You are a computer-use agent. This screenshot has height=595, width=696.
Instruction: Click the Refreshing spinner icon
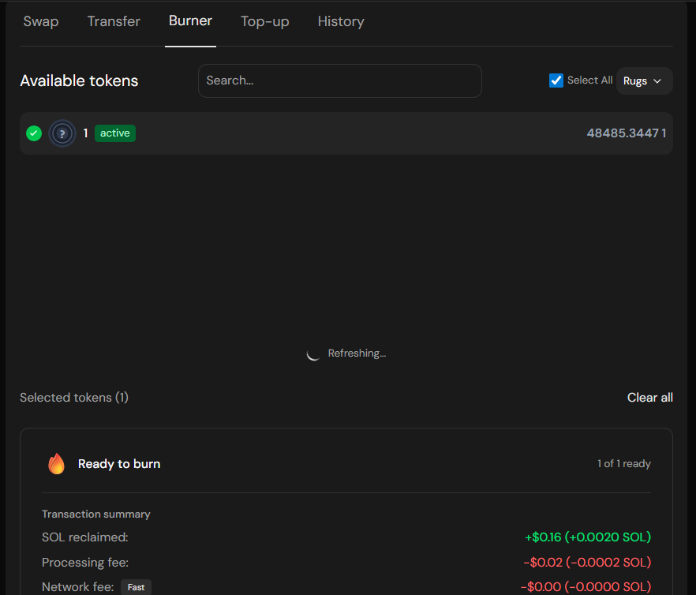coord(313,354)
